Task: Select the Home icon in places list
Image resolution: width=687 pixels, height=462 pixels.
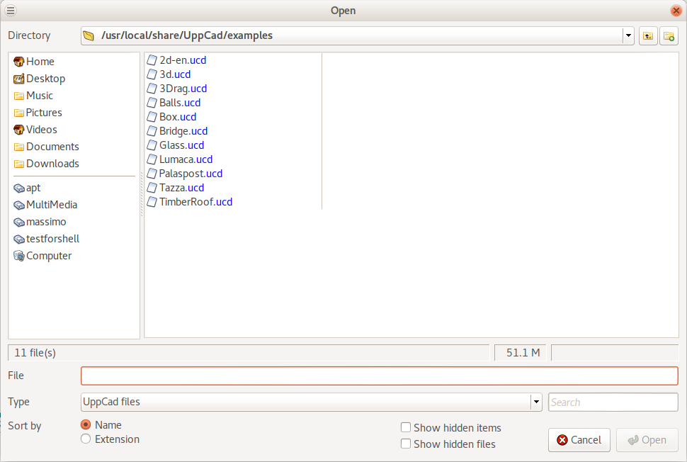Action: click(19, 62)
